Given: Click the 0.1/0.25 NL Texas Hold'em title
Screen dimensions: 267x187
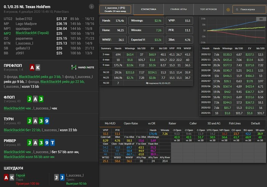Looking at the screenshot, I should click(27, 7).
